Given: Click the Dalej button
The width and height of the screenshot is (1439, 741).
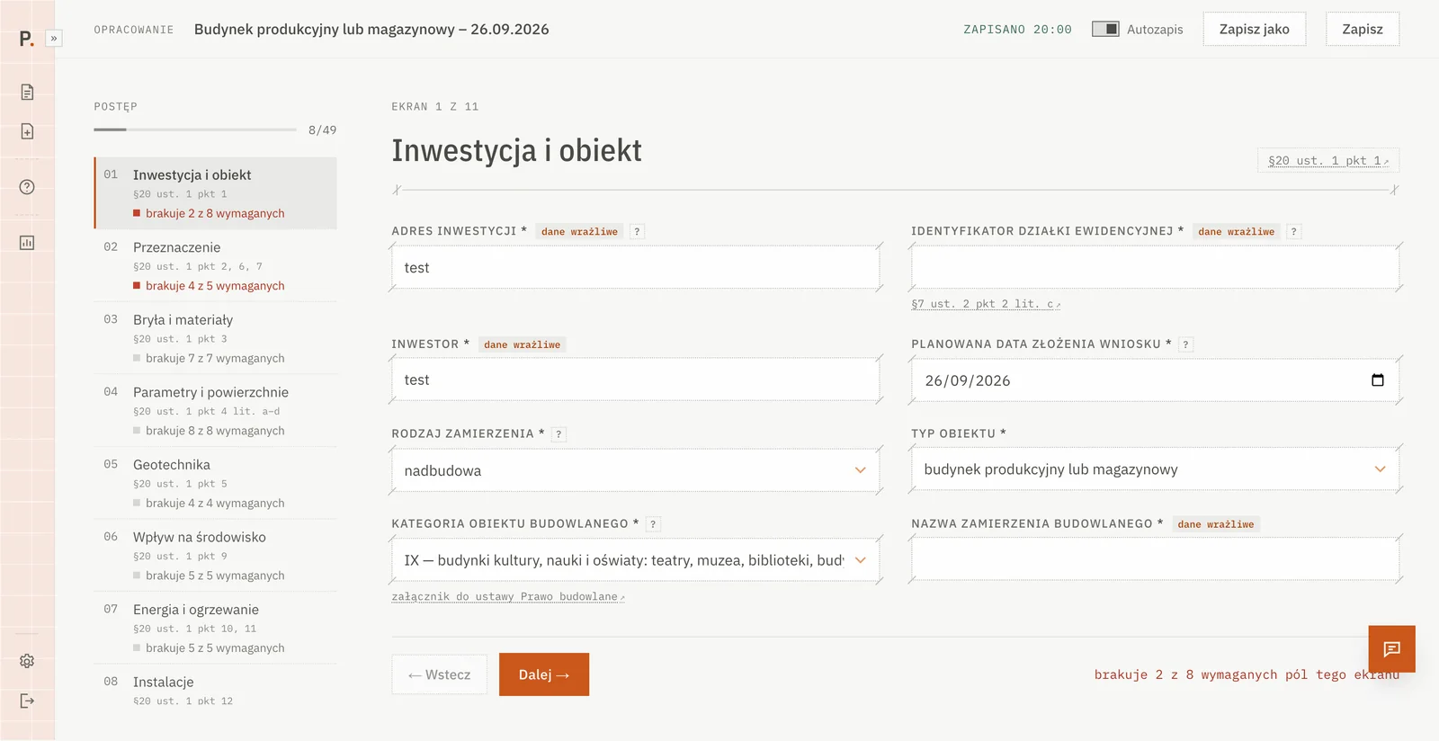Looking at the screenshot, I should [x=544, y=674].
